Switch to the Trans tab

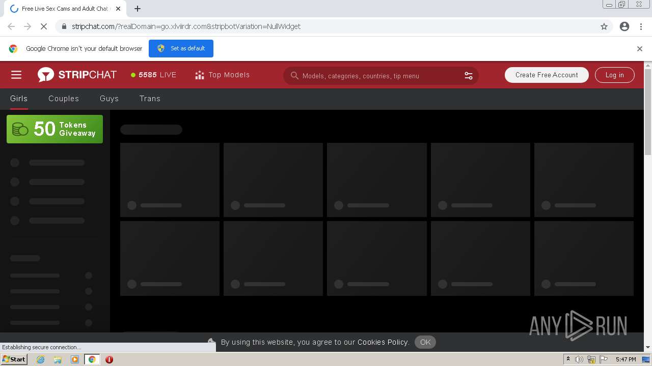[x=150, y=99]
